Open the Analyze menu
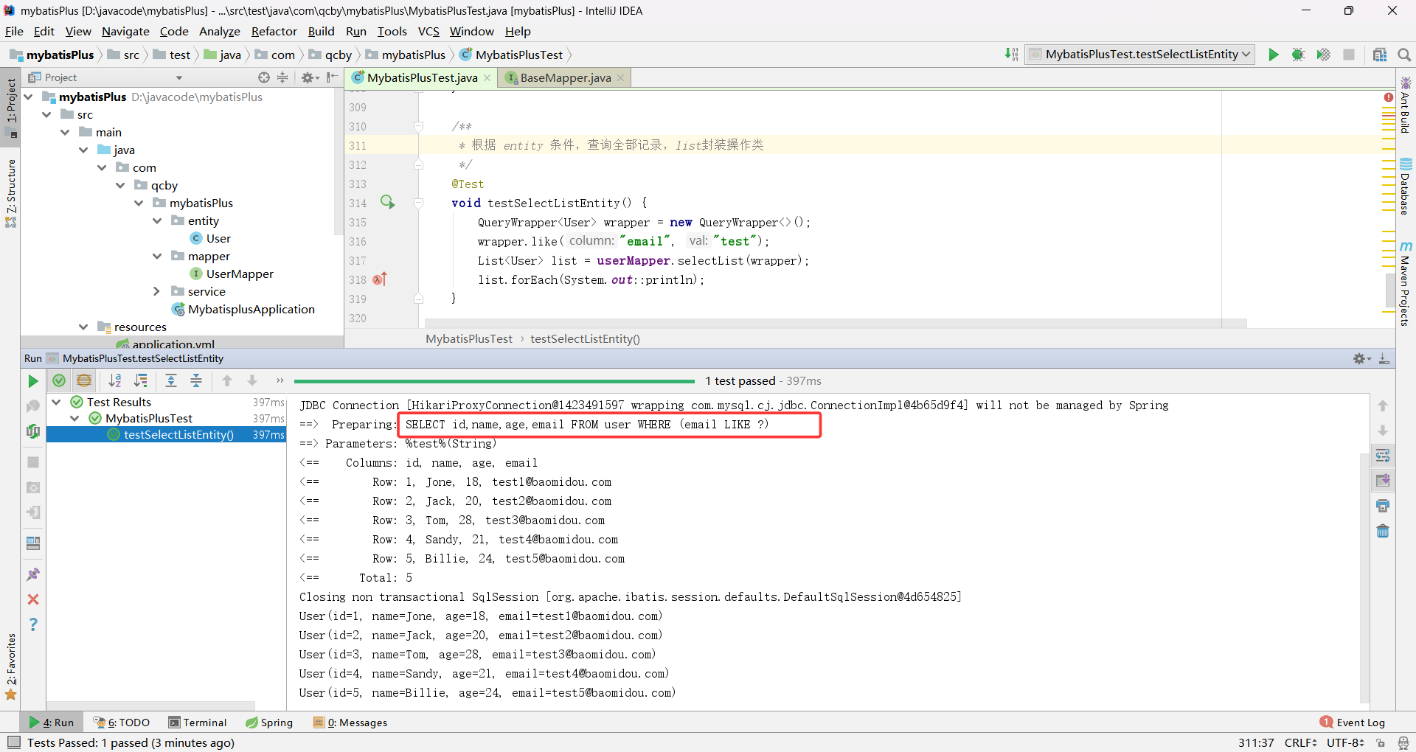Screen dimensions: 1416x752 click(x=220, y=31)
